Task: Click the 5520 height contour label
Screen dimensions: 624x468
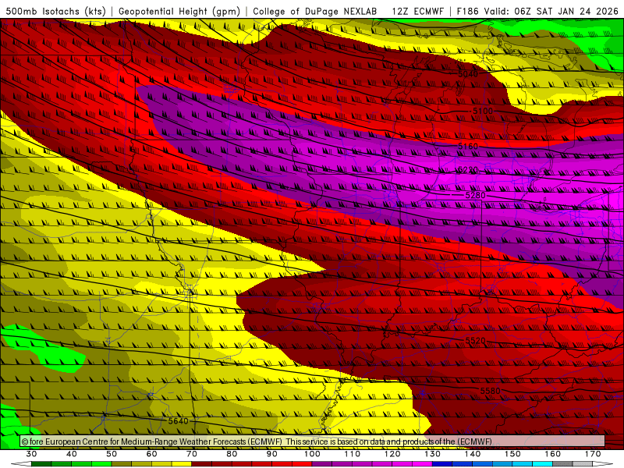Action: [x=476, y=341]
